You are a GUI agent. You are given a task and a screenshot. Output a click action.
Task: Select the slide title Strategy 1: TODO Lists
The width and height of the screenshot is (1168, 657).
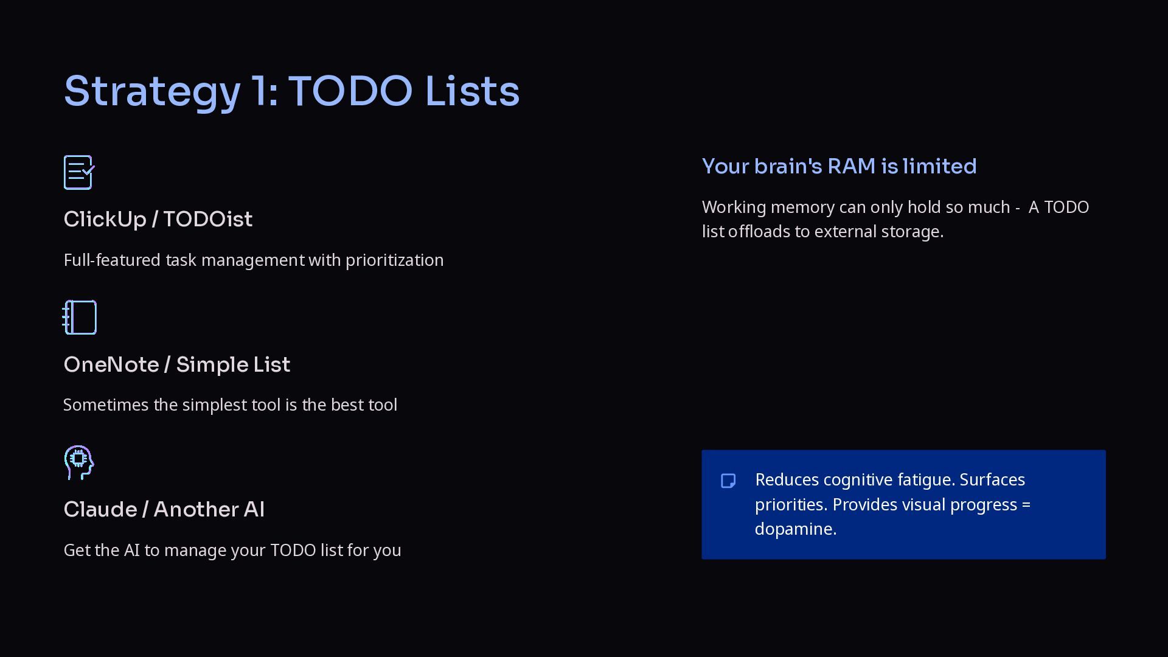(291, 91)
